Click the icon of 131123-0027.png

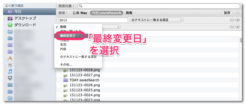tap(65, 75)
